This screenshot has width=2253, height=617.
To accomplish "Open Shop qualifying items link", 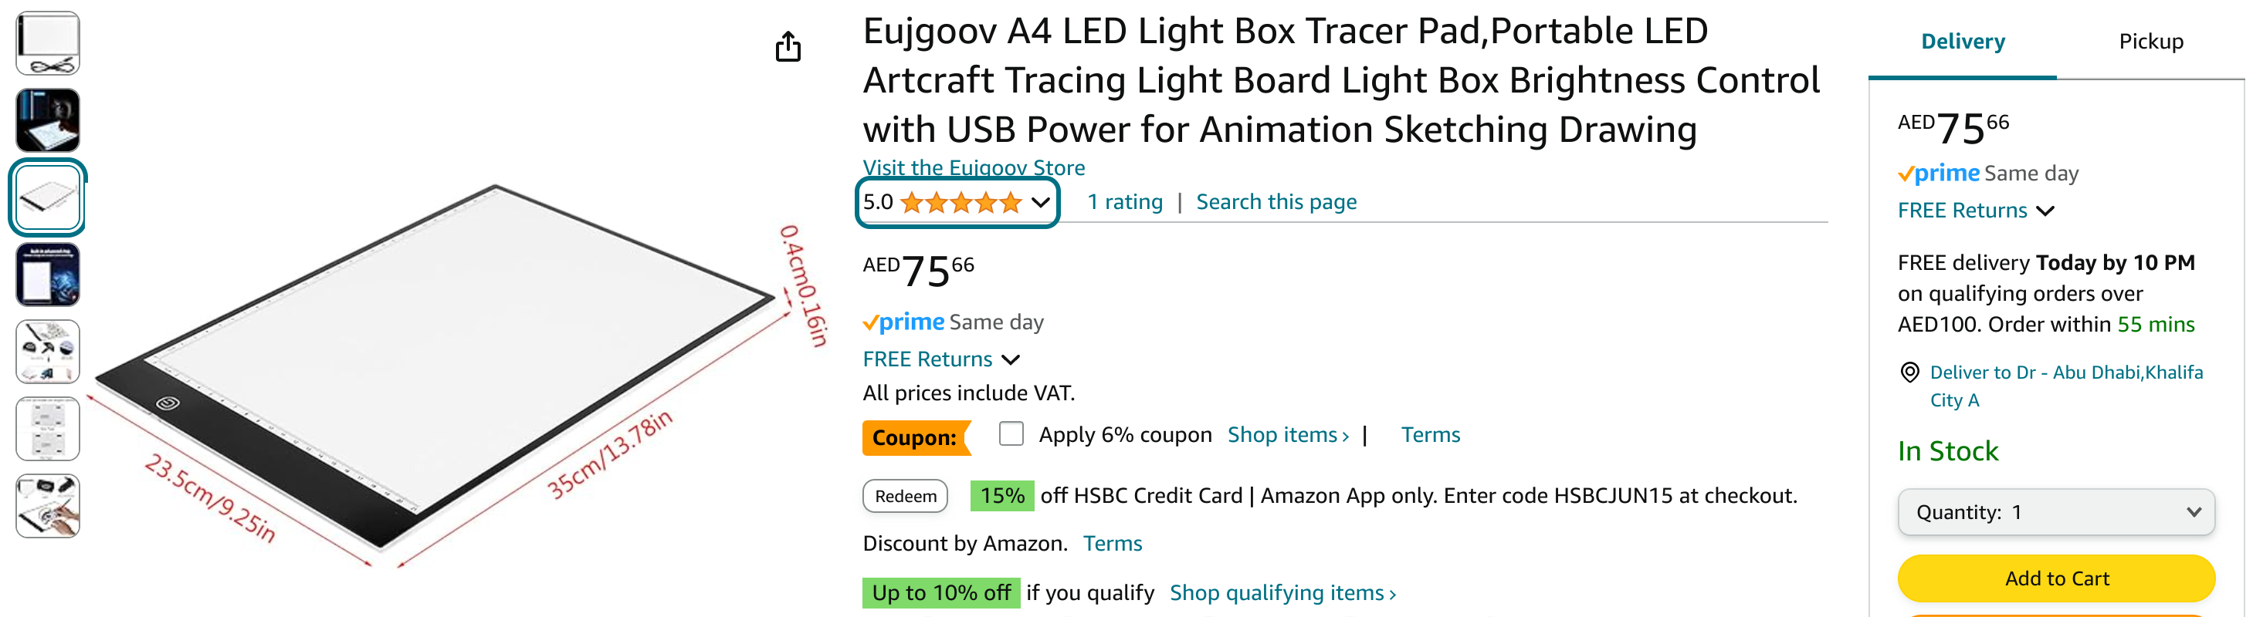I will point(1282,593).
